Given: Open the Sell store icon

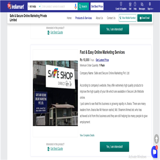Looking at the screenshot, I should (130, 4).
